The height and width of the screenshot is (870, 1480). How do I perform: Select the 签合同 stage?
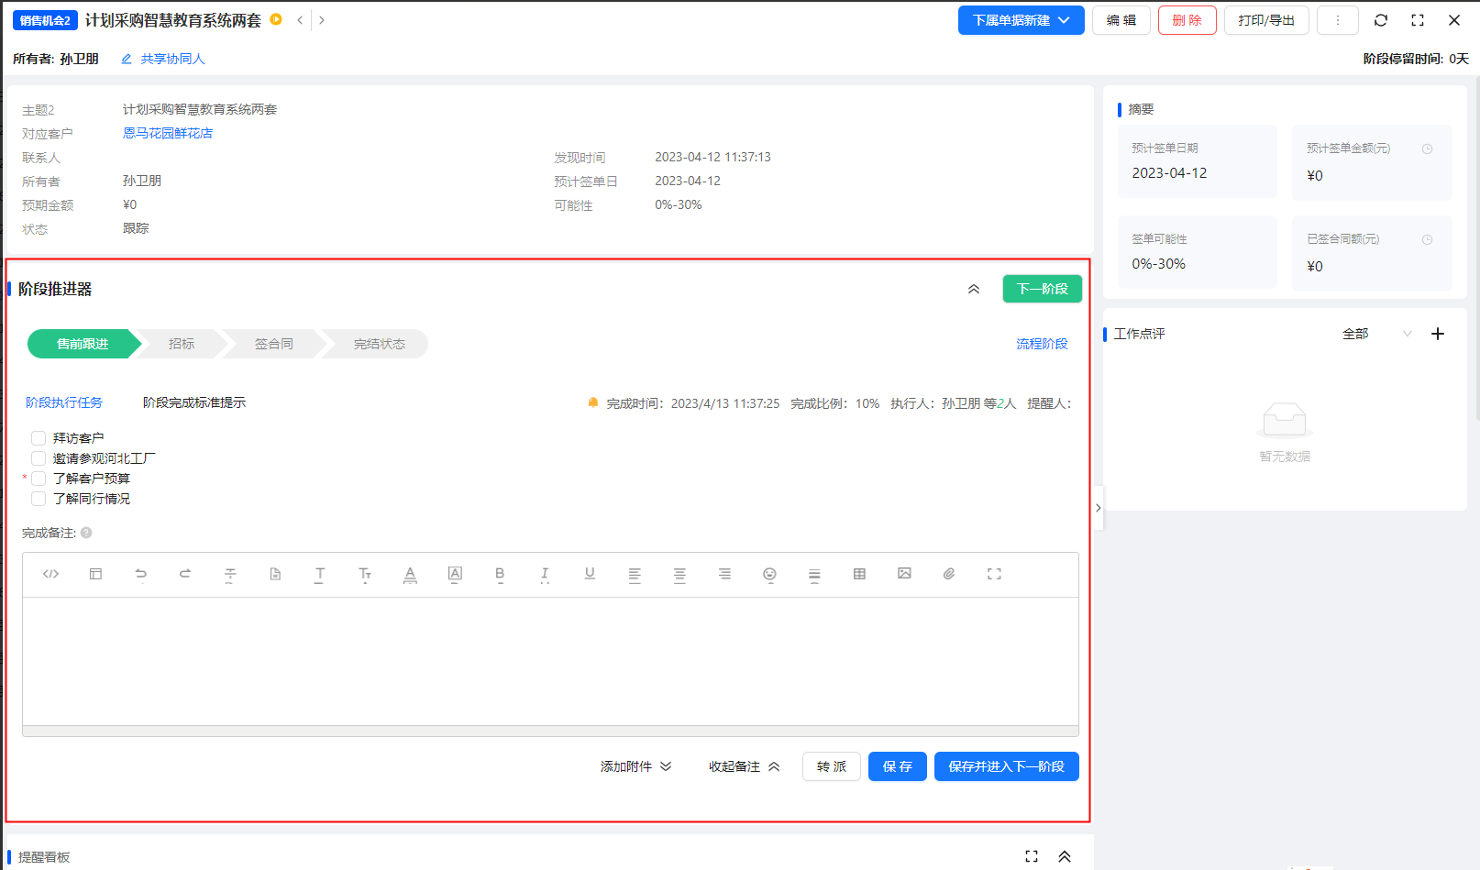coord(274,344)
